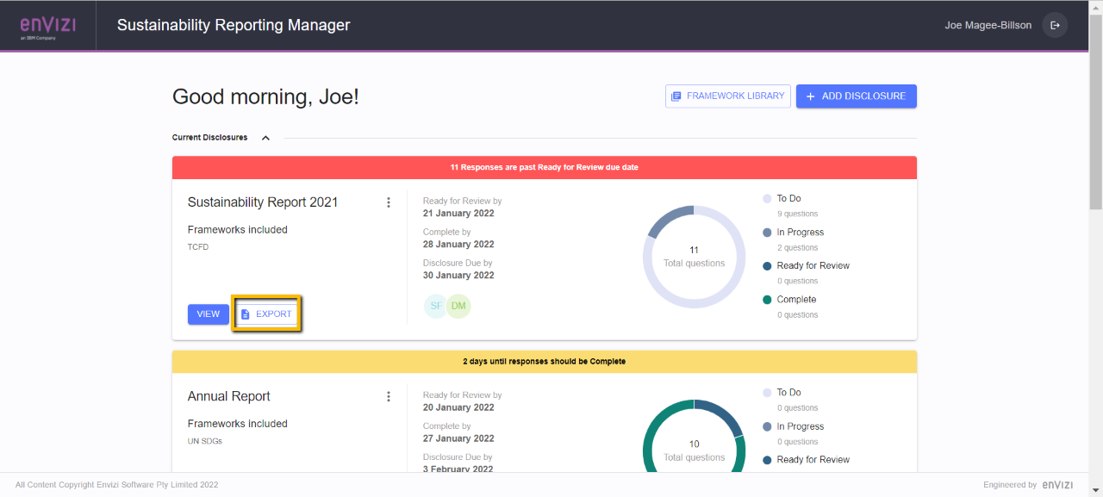Click the 30 January 2022 disclosure due date
The width and height of the screenshot is (1103, 497).
pyautogui.click(x=458, y=276)
